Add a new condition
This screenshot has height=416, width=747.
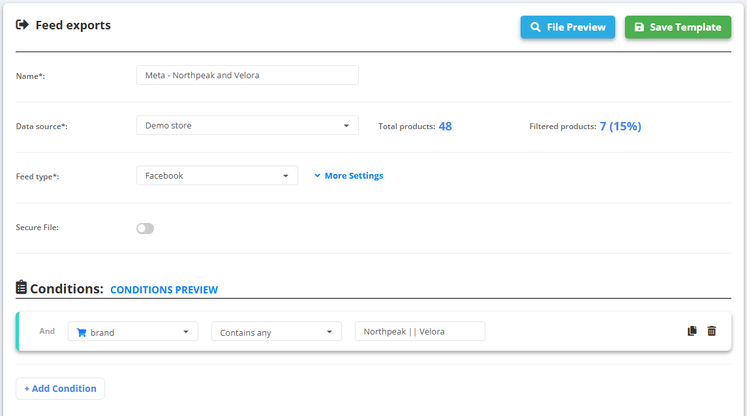coord(61,389)
